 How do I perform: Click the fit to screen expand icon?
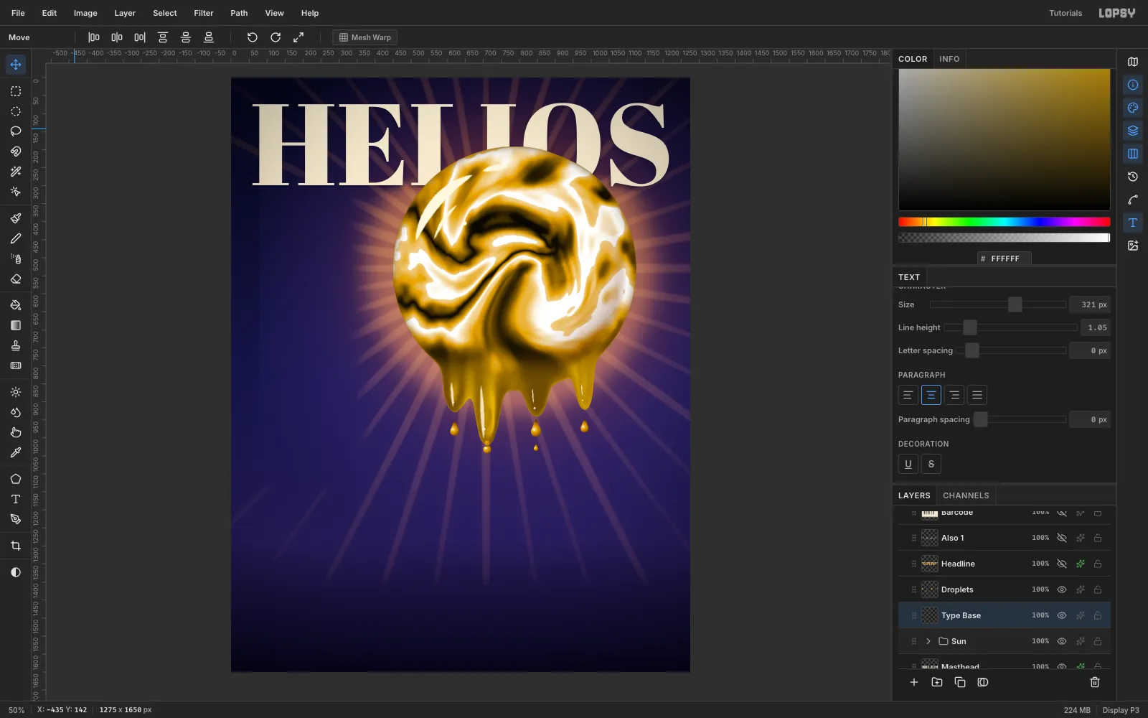[298, 37]
